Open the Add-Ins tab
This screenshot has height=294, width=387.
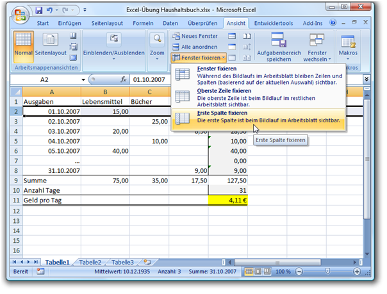tap(313, 23)
